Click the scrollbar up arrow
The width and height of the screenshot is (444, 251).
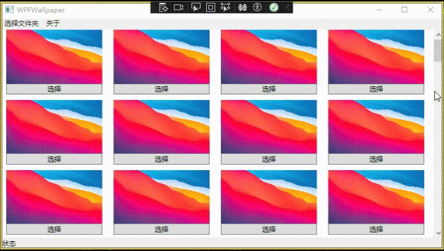click(438, 35)
